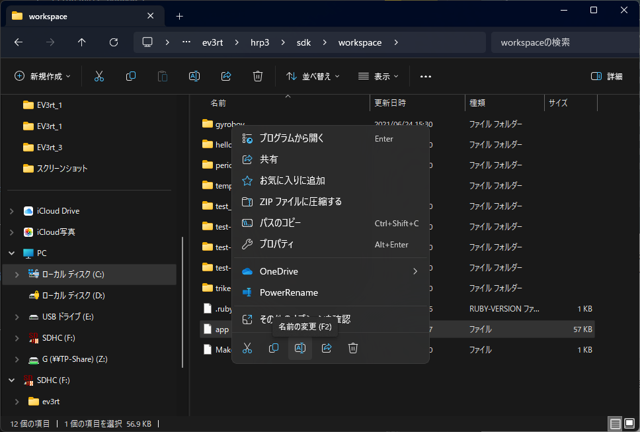Sort by the サイズ column header
Viewport: 640px width, 432px height.
click(558, 103)
